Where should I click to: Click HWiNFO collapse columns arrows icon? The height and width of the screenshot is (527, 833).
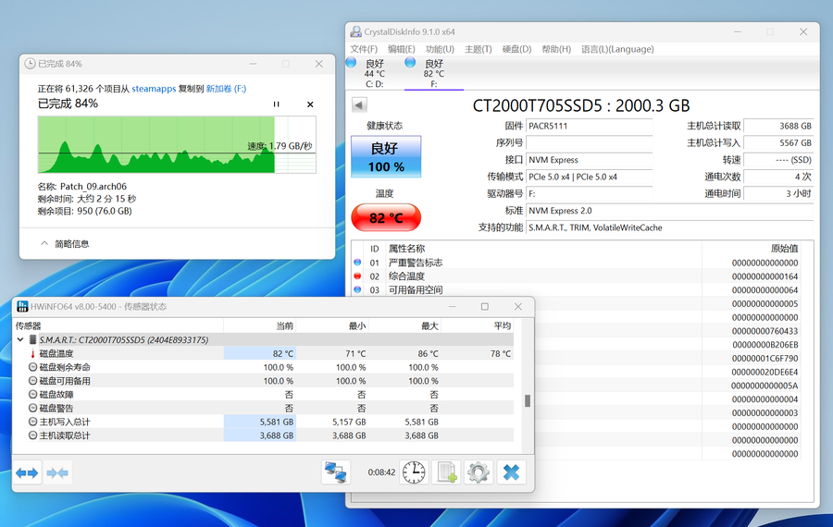pyautogui.click(x=57, y=472)
